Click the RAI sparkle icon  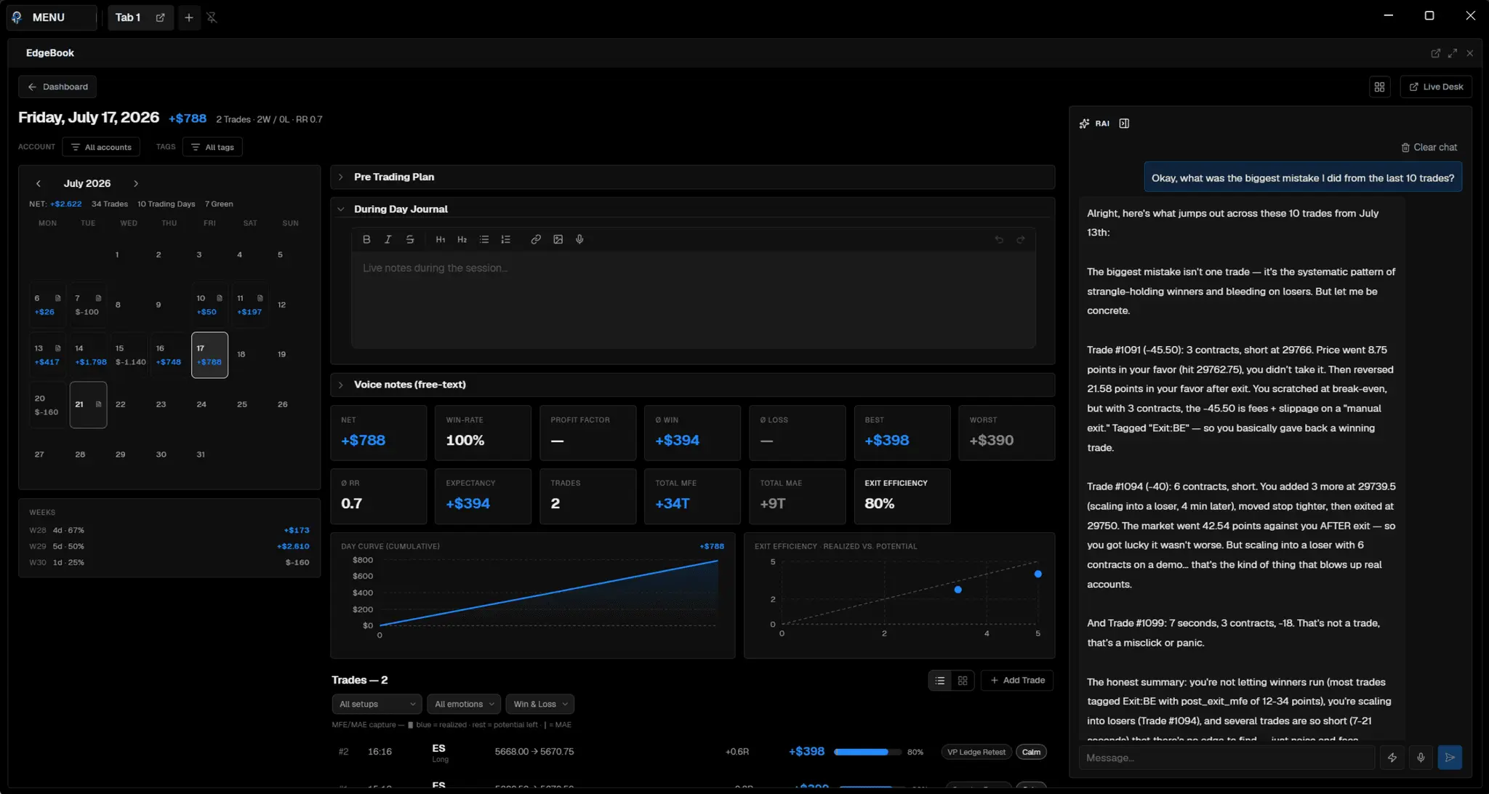coord(1084,124)
